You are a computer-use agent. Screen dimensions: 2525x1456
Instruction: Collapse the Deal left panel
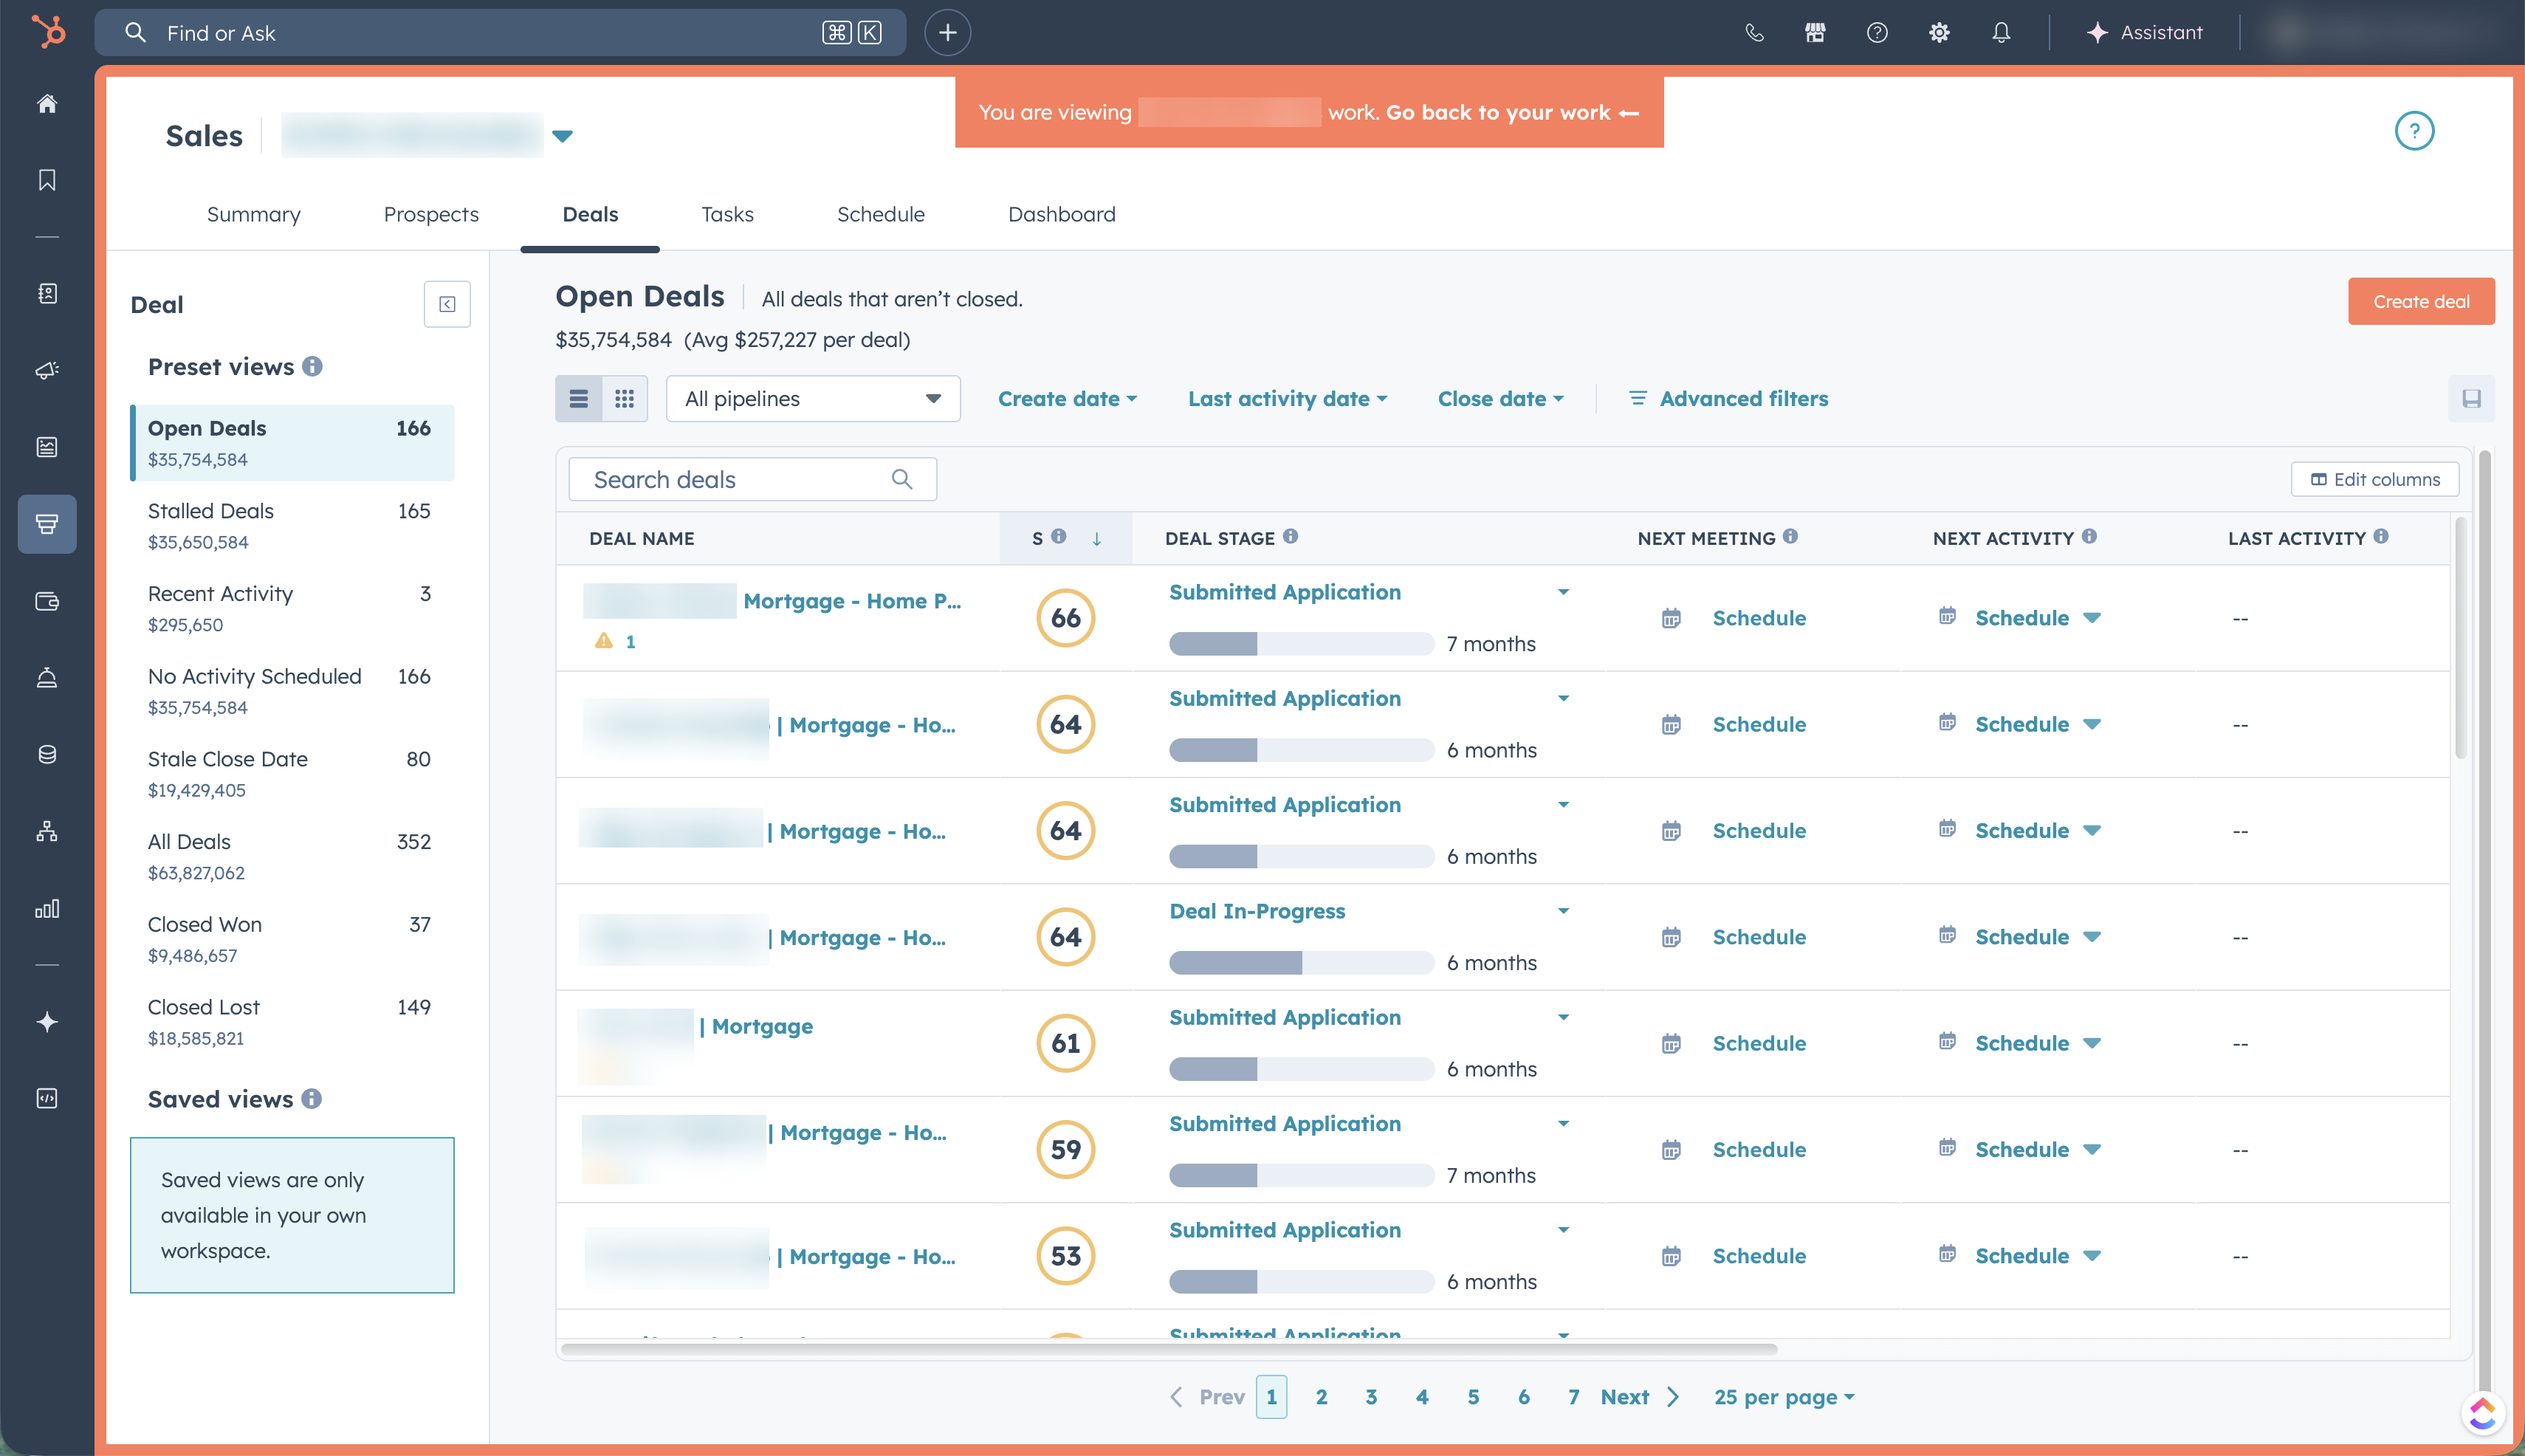click(447, 303)
